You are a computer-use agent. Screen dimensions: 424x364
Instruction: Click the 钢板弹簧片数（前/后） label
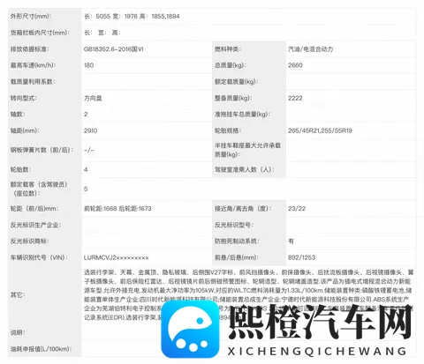coord(42,150)
